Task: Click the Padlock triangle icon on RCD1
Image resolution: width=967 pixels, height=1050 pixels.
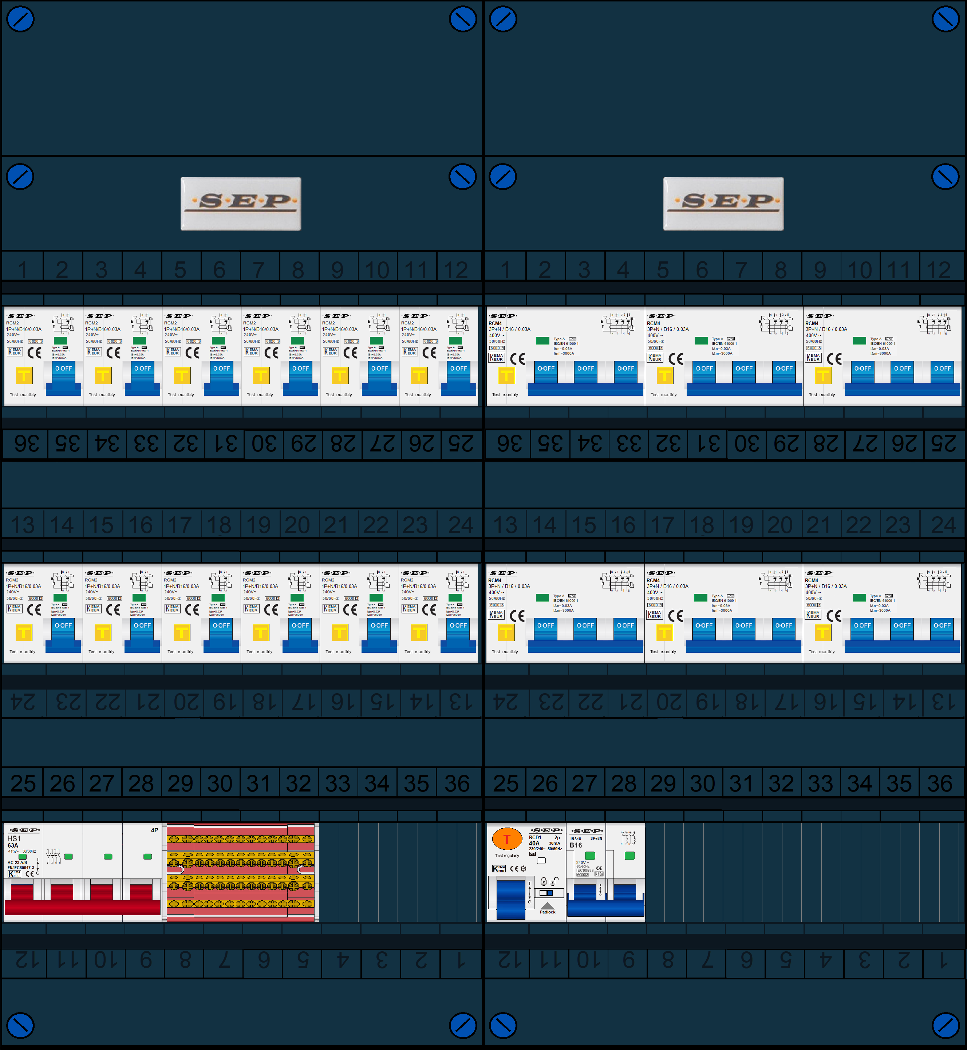Action: click(547, 905)
